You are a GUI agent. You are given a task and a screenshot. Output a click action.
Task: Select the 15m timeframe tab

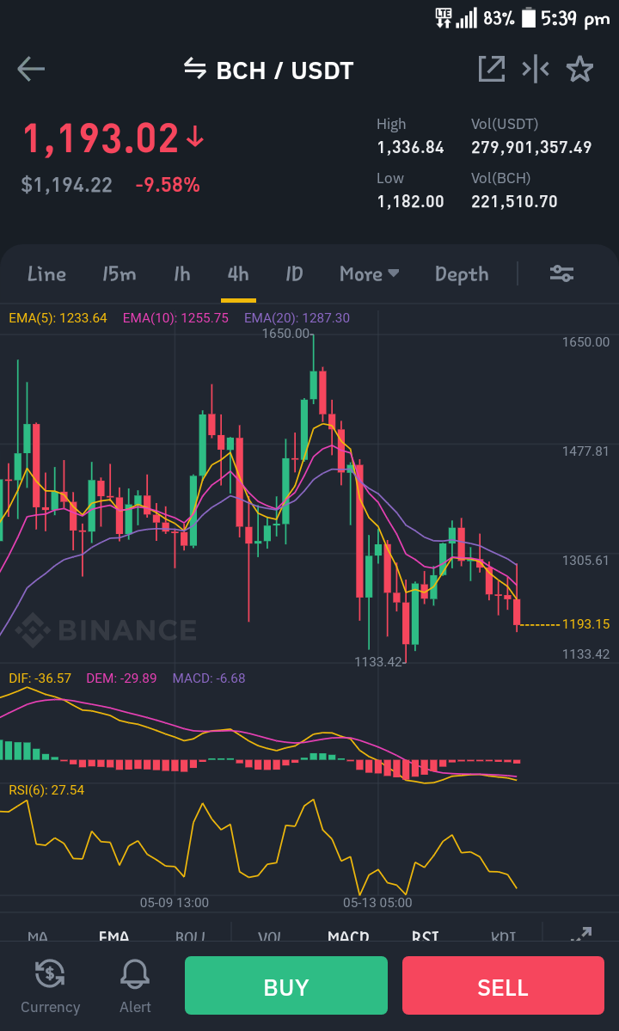pos(119,273)
